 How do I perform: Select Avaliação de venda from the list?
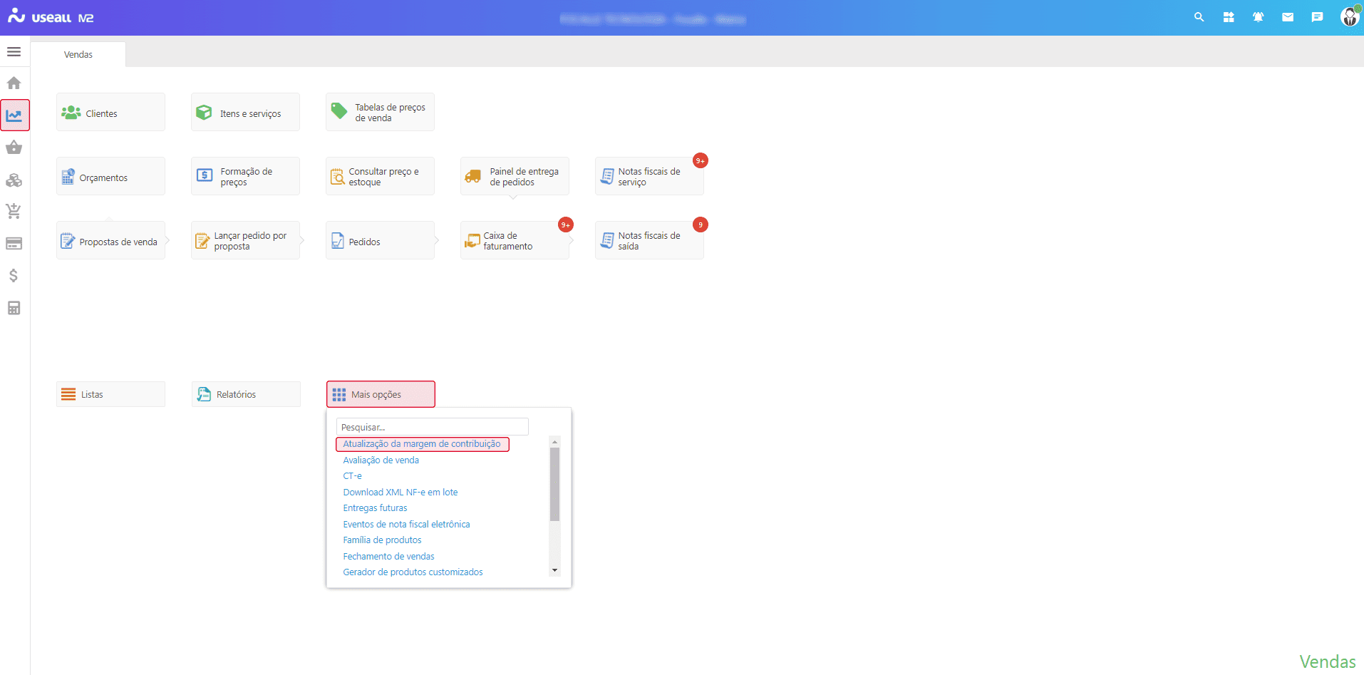pos(381,460)
